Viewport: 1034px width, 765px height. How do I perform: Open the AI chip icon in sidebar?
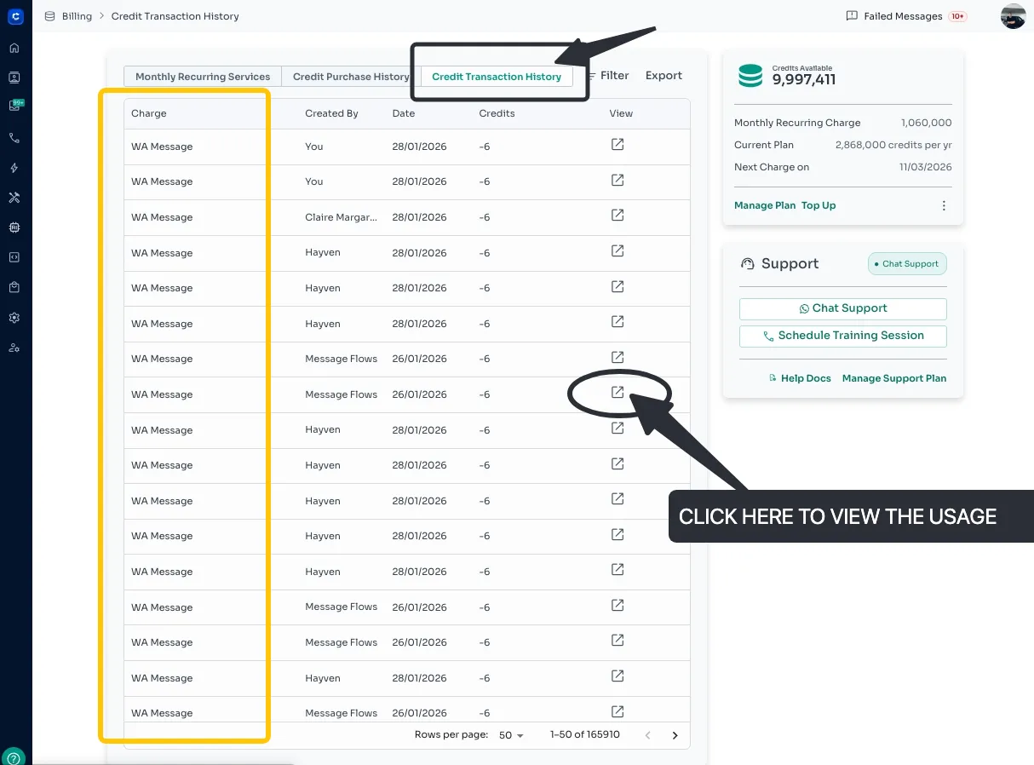coord(14,227)
